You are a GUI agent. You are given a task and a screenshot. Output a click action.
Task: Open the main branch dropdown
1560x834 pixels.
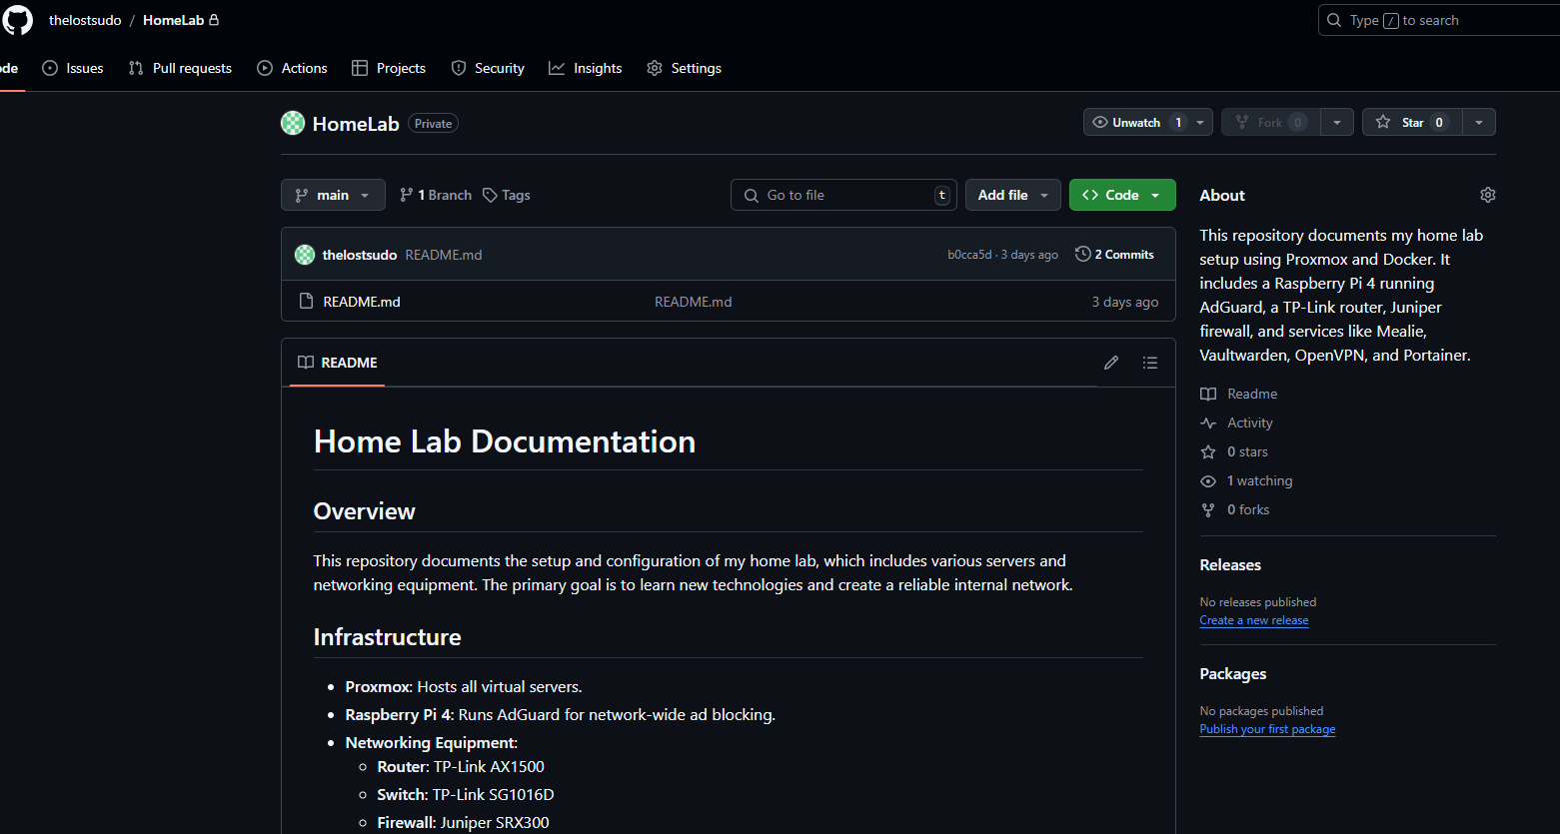(333, 195)
